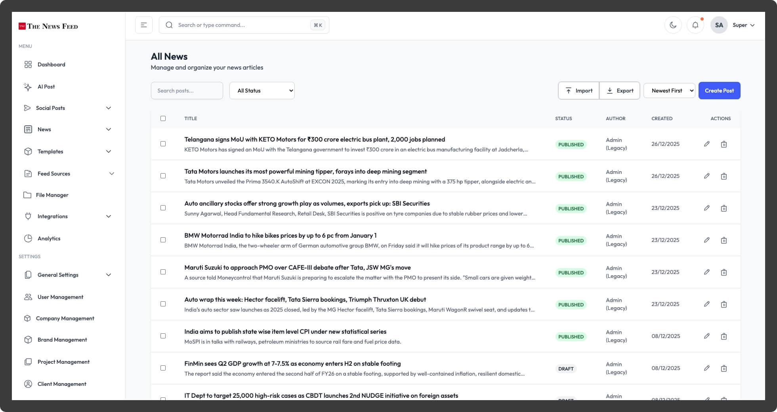The height and width of the screenshot is (412, 777).
Task: Open the All Status dropdown
Action: [262, 91]
